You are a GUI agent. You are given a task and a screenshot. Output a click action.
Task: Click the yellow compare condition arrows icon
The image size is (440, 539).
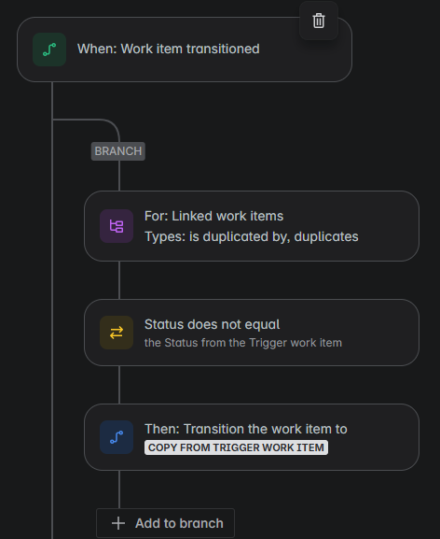(x=117, y=333)
